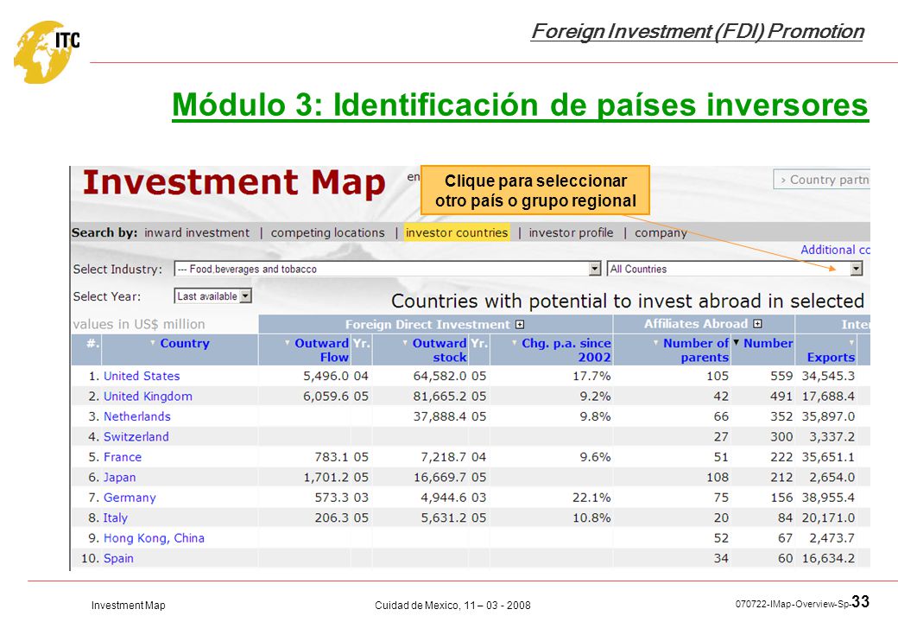Click the Netherlands stock value "37,888.4"
Screen dimensions: 898x622
440,416
